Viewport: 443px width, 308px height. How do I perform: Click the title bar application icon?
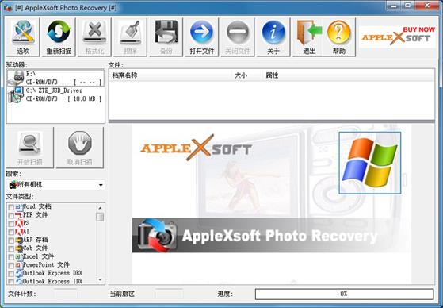9,8
